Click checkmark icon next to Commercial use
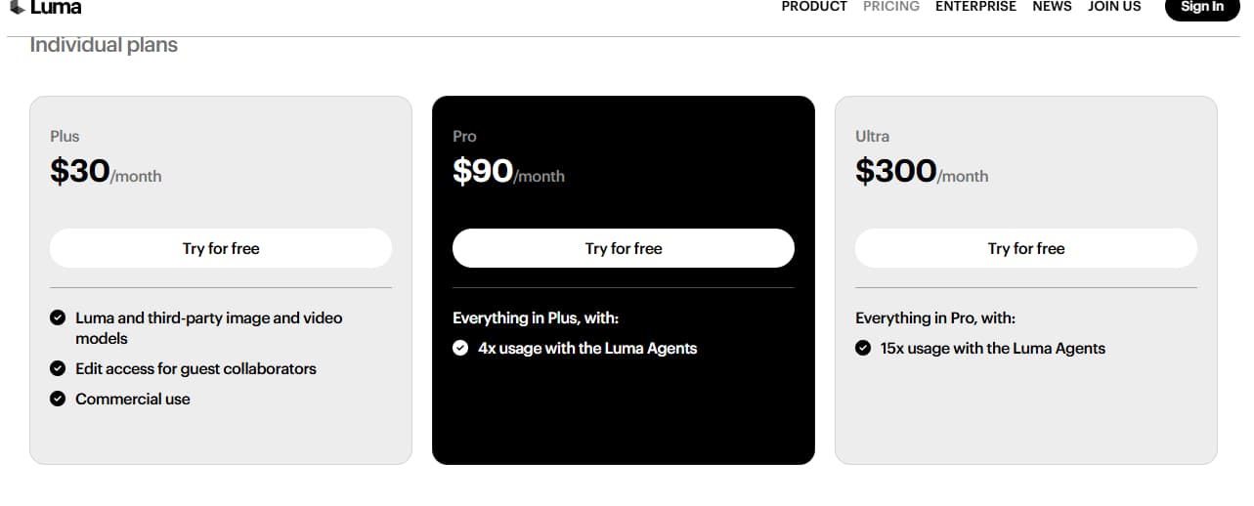 pyautogui.click(x=58, y=400)
